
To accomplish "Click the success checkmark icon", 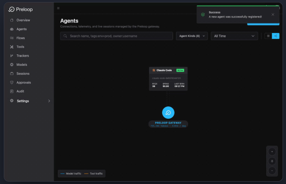I will [x=203, y=15].
